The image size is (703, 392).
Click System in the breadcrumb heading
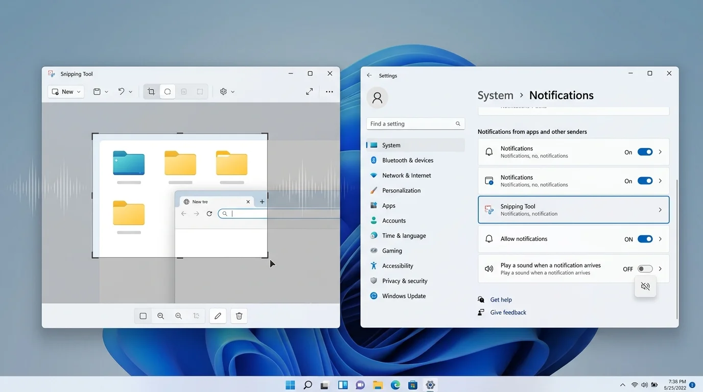(495, 95)
